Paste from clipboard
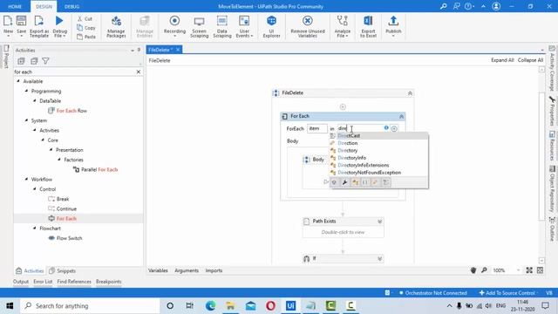 tap(86, 37)
